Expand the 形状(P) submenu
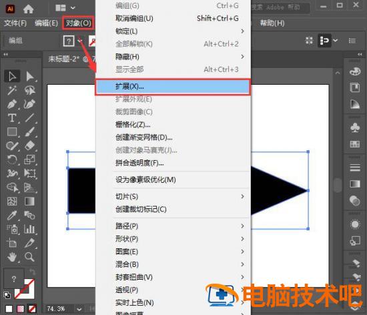Image resolution: width=367 pixels, height=315 pixels. pos(242,239)
